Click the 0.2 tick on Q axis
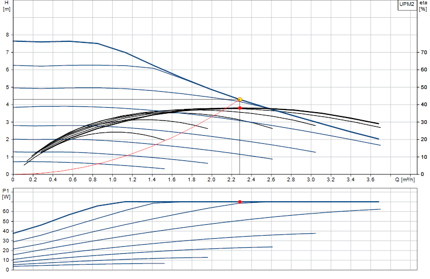430x279 pixels. click(x=33, y=180)
